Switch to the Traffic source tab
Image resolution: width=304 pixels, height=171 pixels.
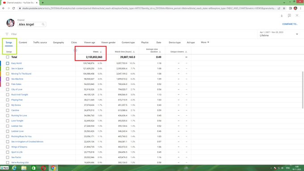tap(40, 42)
